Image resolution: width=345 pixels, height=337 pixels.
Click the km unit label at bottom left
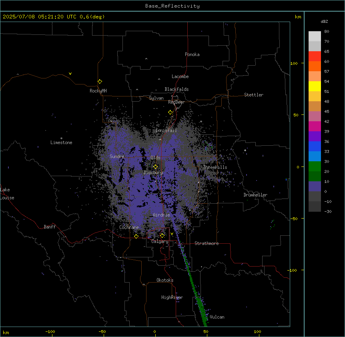click(6, 333)
